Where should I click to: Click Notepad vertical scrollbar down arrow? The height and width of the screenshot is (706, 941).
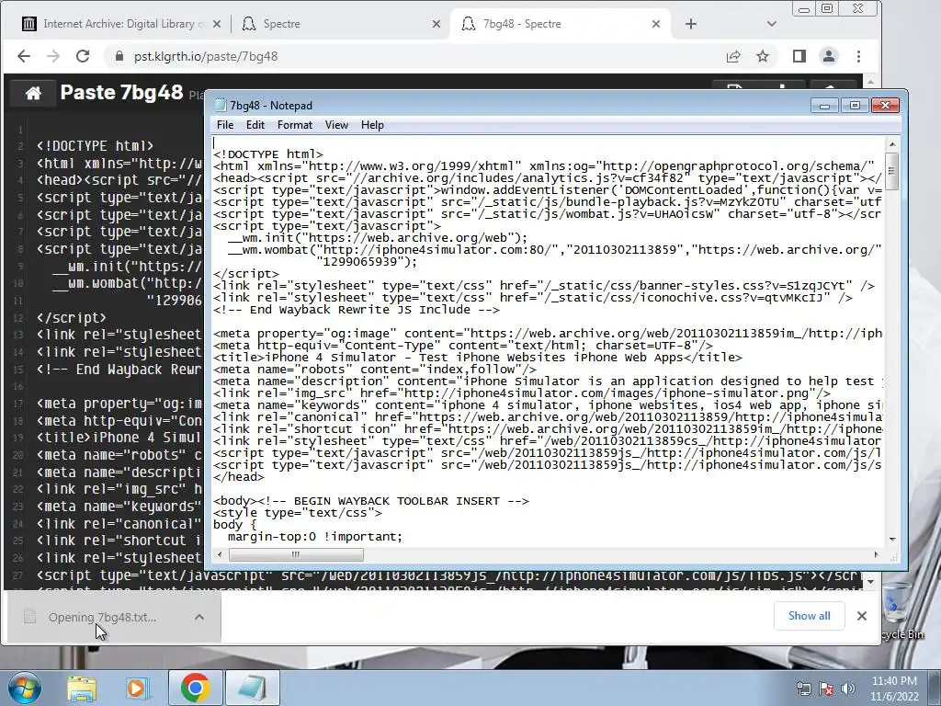891,539
